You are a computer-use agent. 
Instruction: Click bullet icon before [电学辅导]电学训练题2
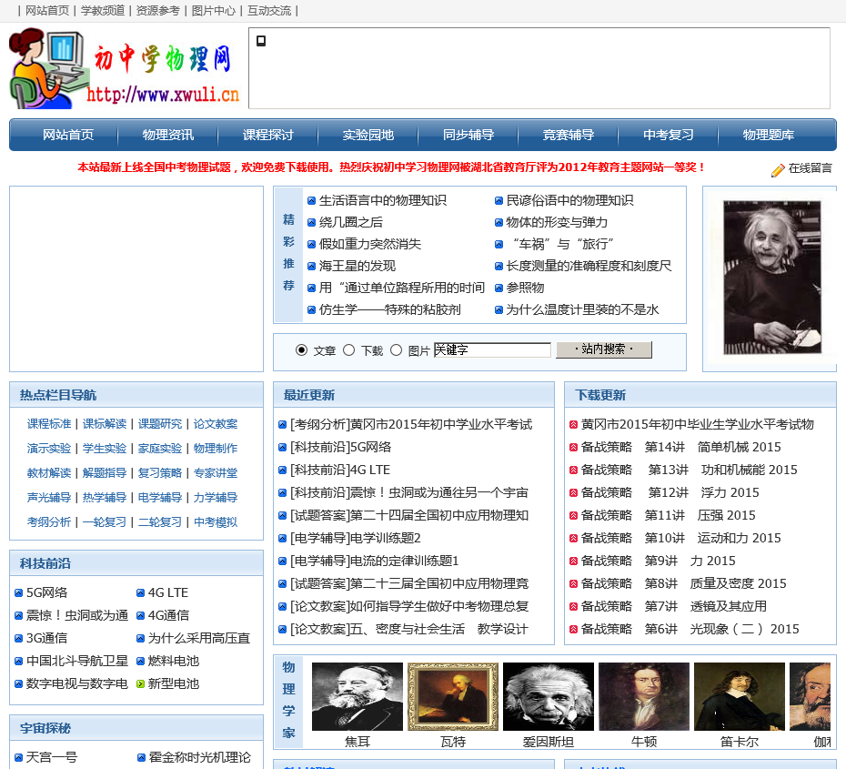pos(282,539)
